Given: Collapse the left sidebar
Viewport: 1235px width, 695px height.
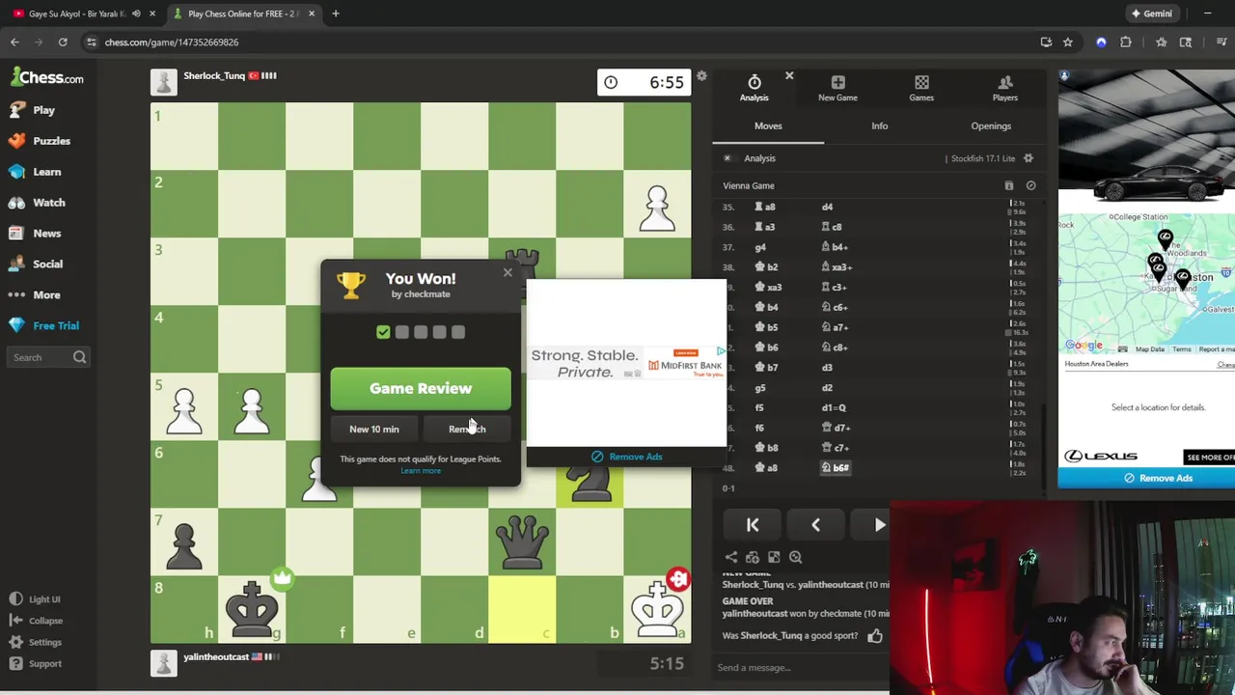Looking at the screenshot, I should click(x=37, y=621).
